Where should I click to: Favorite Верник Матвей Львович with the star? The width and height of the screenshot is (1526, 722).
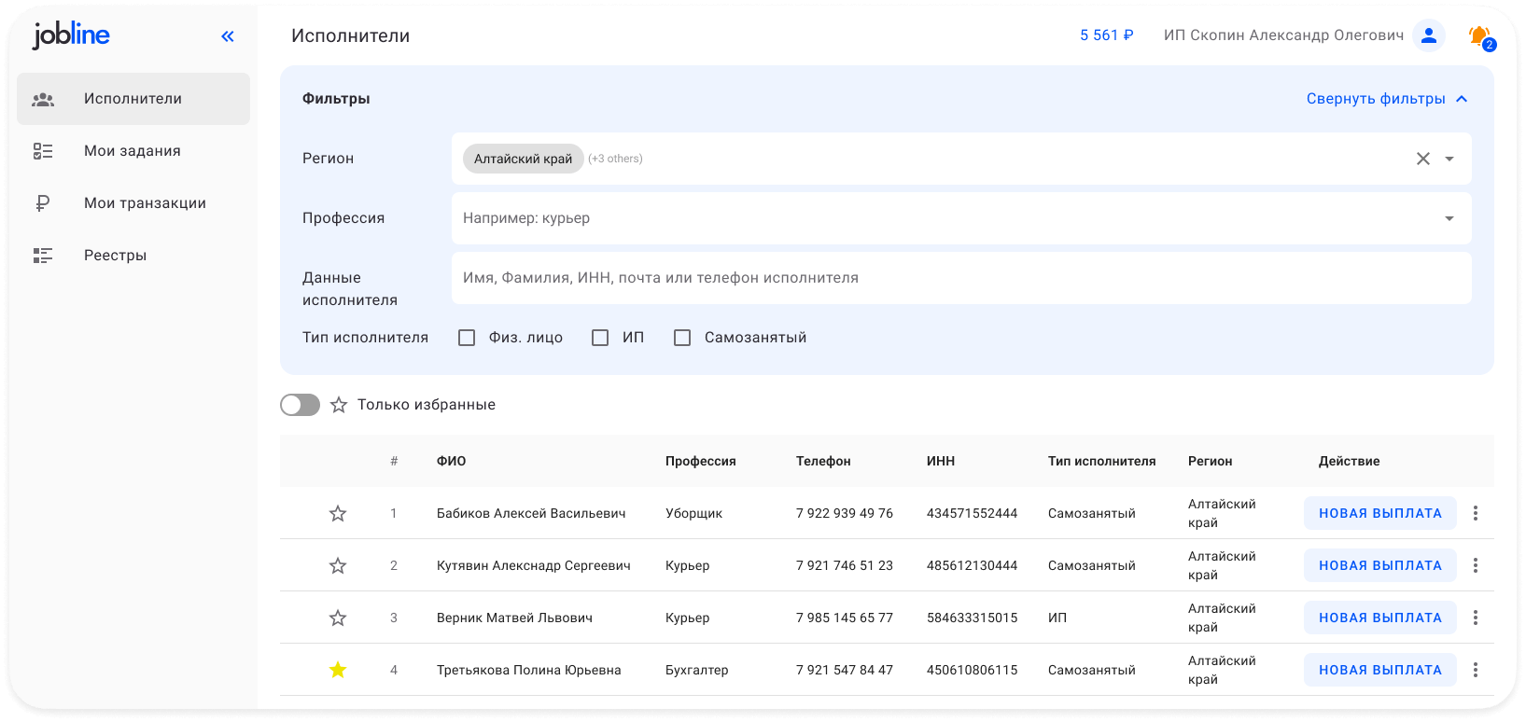[x=338, y=618]
